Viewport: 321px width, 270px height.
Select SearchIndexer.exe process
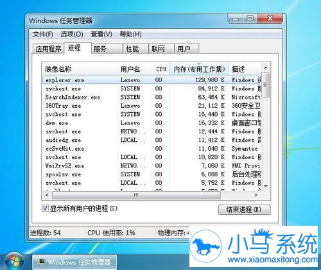pos(152,97)
